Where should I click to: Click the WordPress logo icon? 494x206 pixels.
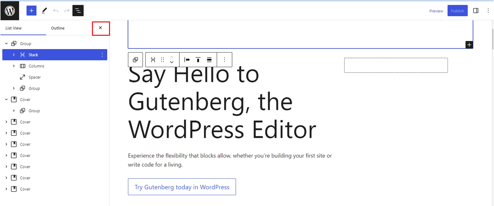[10, 11]
